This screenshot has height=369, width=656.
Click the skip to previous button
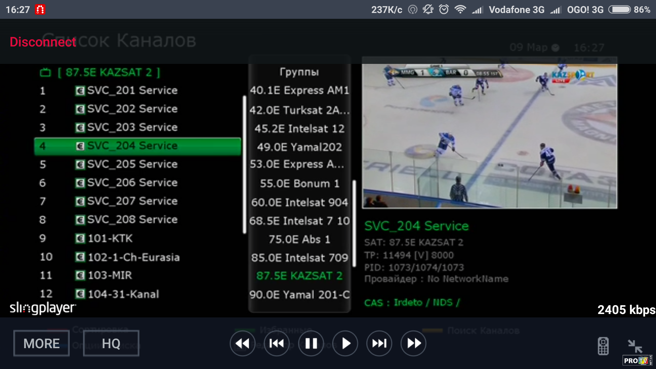[276, 343]
